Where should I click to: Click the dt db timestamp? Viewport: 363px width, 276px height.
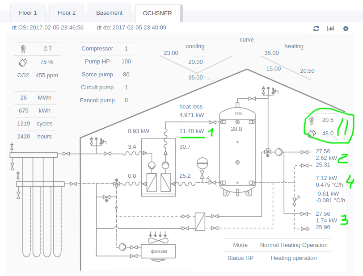tap(131, 28)
